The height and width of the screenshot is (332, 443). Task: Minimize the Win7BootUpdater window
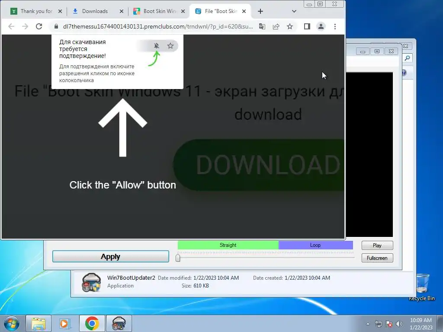coord(363,51)
